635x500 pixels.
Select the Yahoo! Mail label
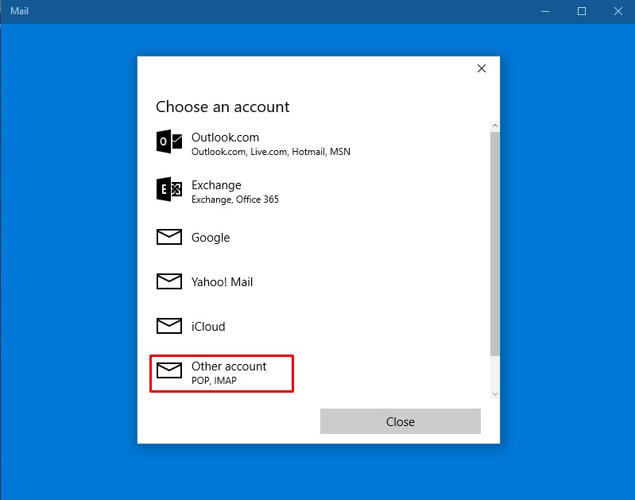point(222,282)
